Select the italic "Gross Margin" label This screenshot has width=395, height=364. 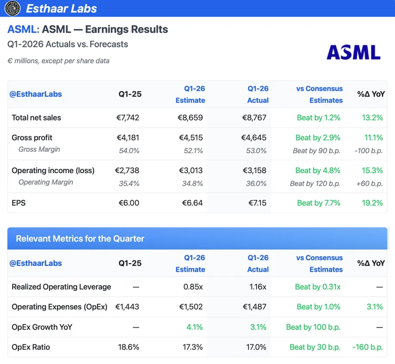pyautogui.click(x=39, y=149)
